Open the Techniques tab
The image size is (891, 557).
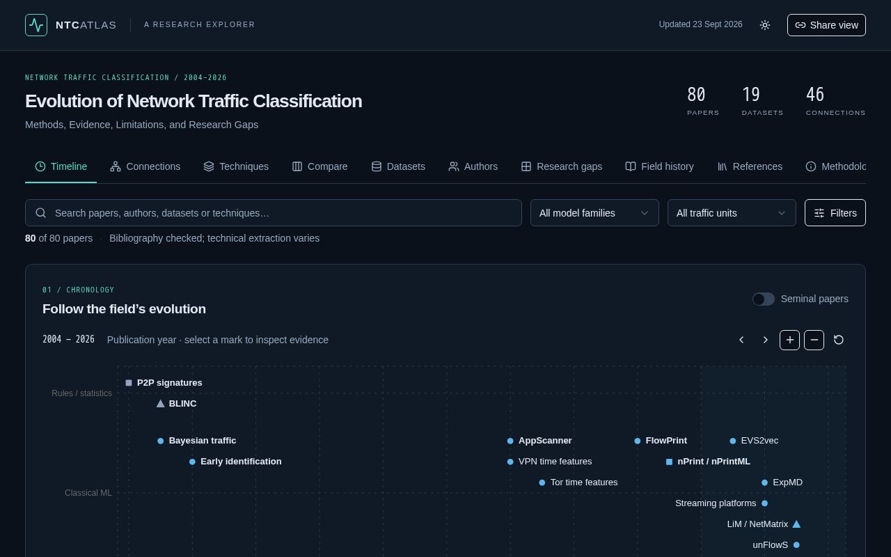coord(236,166)
